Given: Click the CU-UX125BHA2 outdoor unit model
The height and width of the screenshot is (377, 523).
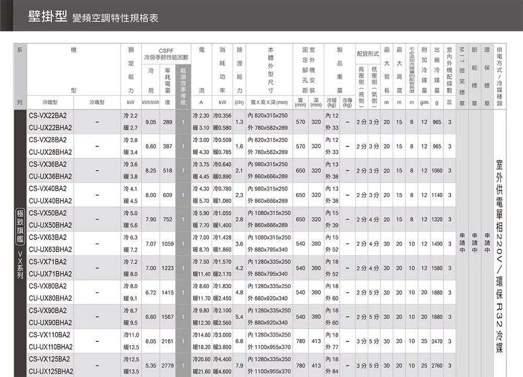Looking at the screenshot, I should [x=51, y=371].
